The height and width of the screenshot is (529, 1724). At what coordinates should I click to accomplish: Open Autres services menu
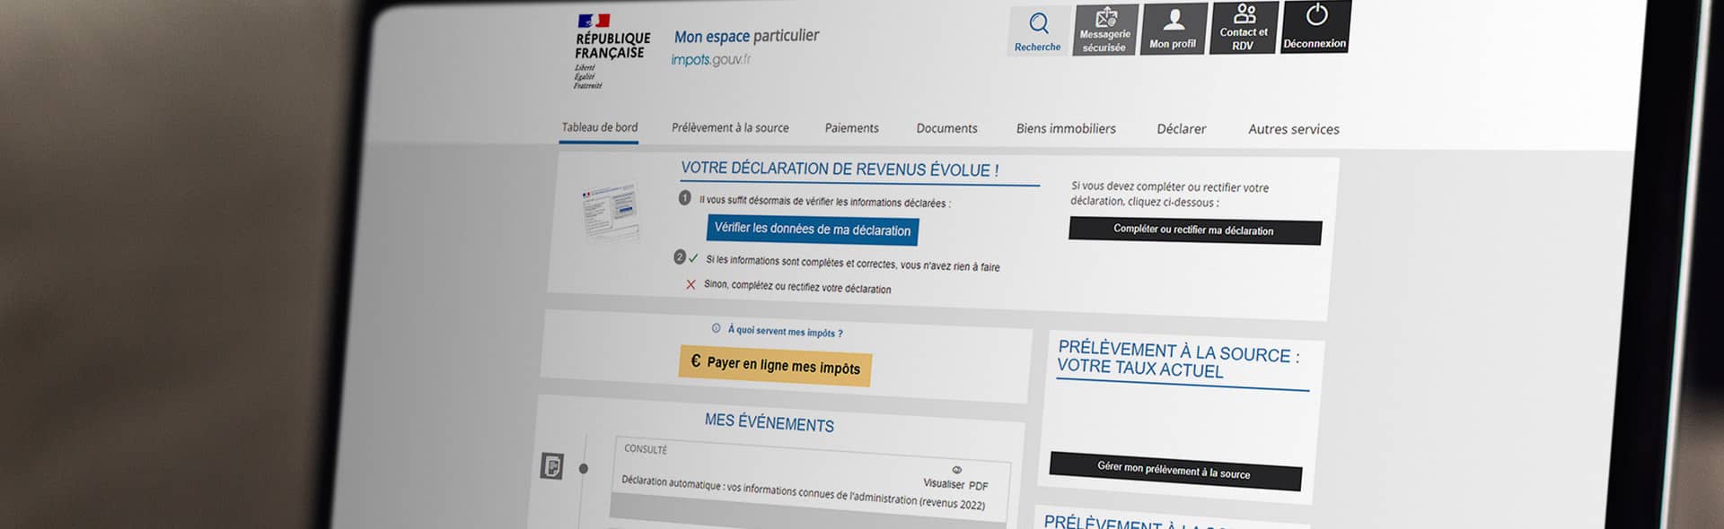tap(1293, 129)
